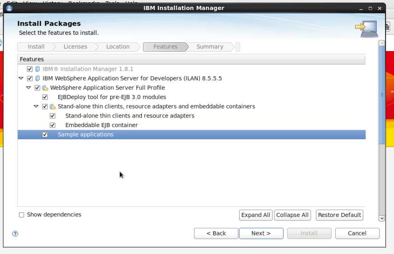Collapse the WebSphere Application Server Full Profile node

(x=28, y=88)
